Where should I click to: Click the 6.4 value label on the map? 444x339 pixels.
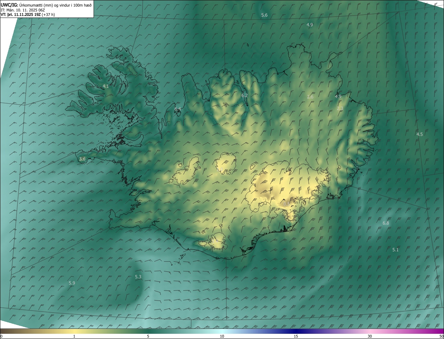point(178,109)
